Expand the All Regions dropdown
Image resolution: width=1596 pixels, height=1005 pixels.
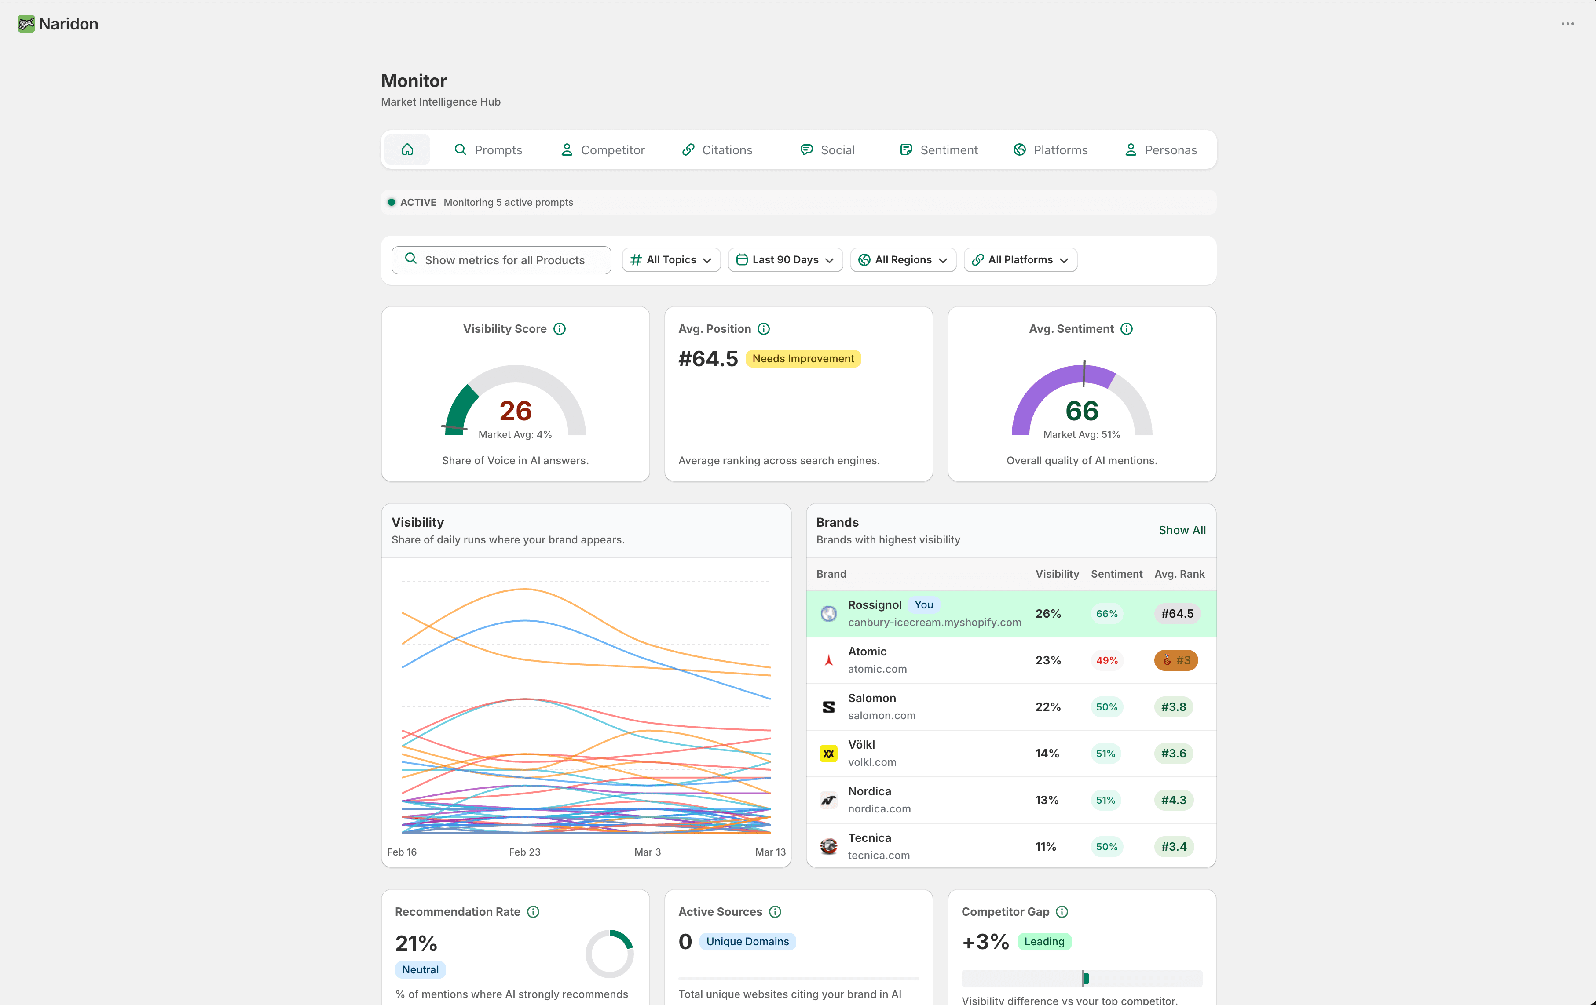pyautogui.click(x=903, y=260)
